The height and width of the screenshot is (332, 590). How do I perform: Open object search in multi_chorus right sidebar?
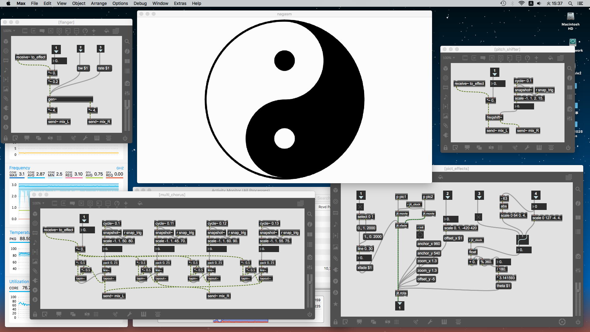point(310,214)
